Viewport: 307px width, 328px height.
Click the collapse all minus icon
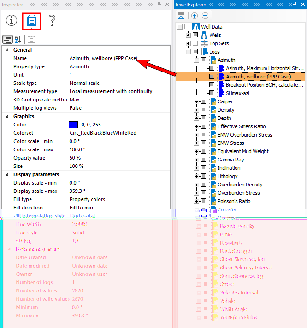pos(205,15)
